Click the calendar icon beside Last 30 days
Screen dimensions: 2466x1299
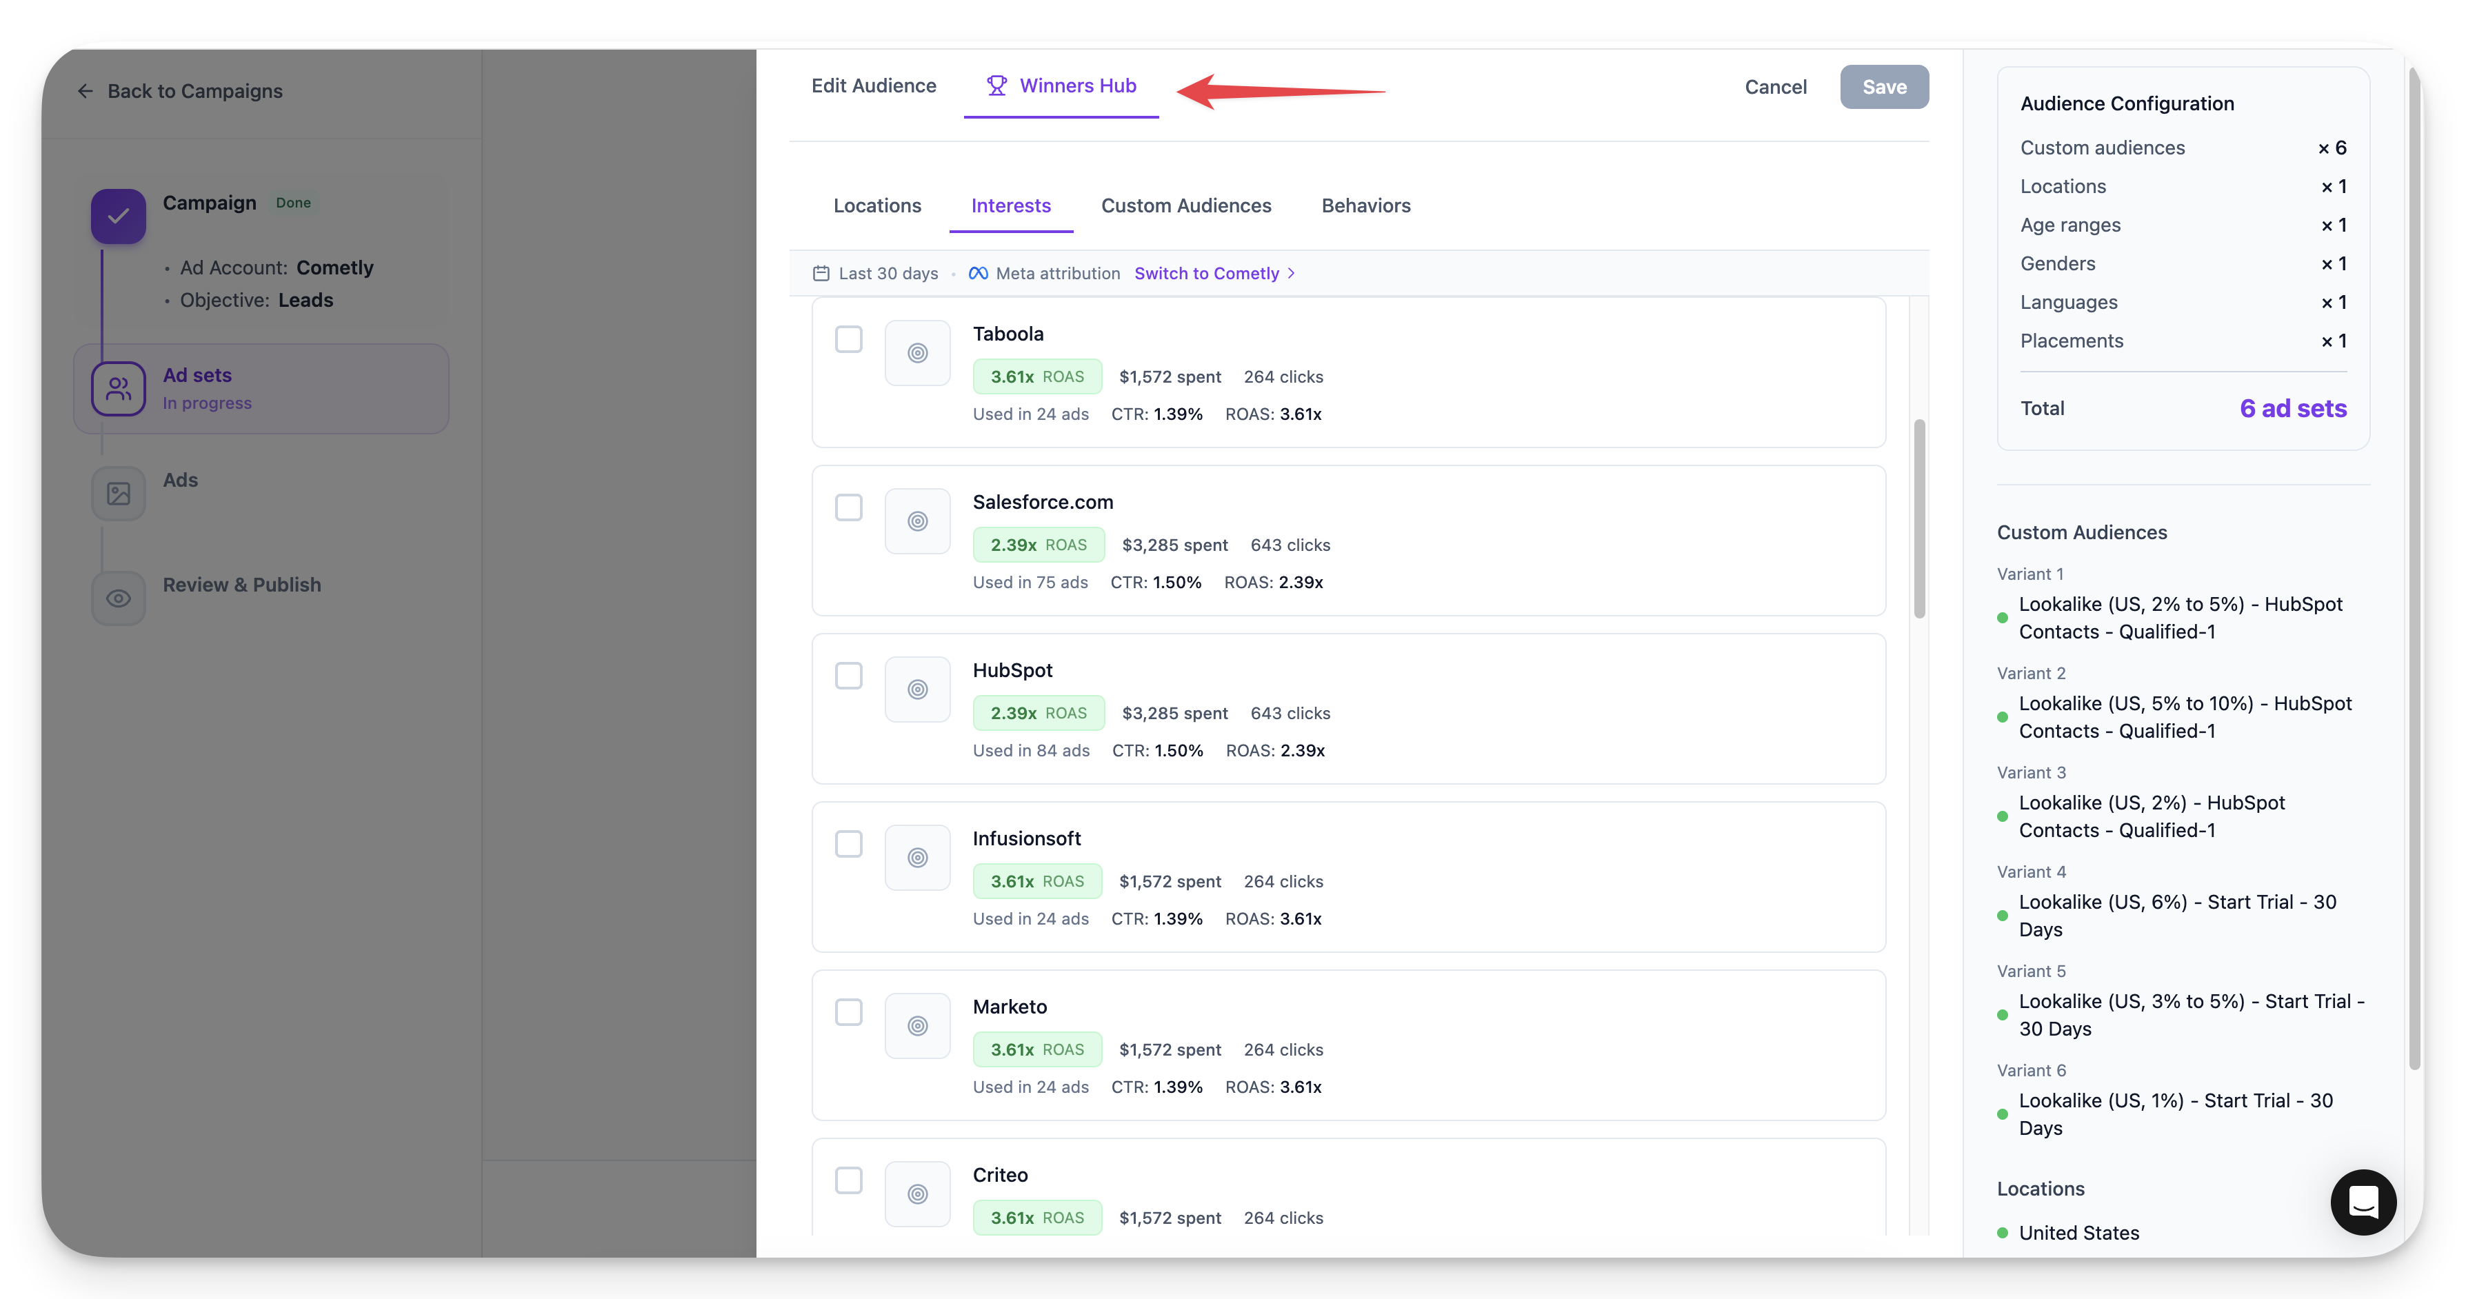[x=821, y=274]
